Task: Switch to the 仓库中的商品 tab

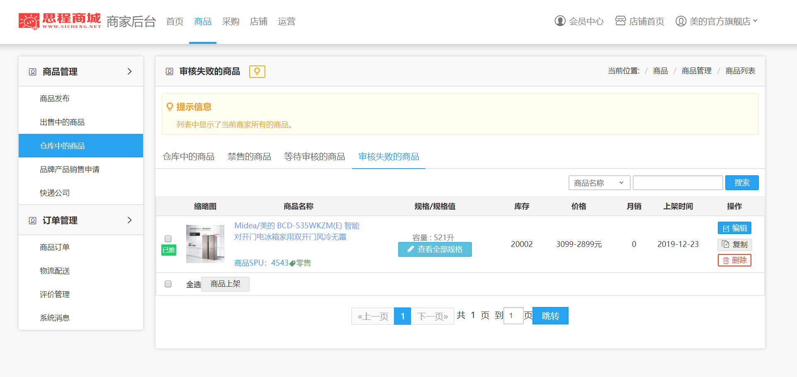Action: (188, 157)
